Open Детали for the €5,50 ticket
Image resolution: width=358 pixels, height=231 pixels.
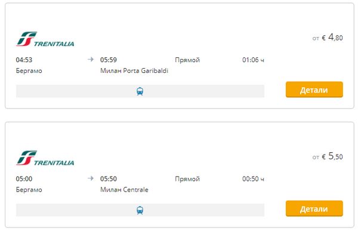click(x=314, y=208)
